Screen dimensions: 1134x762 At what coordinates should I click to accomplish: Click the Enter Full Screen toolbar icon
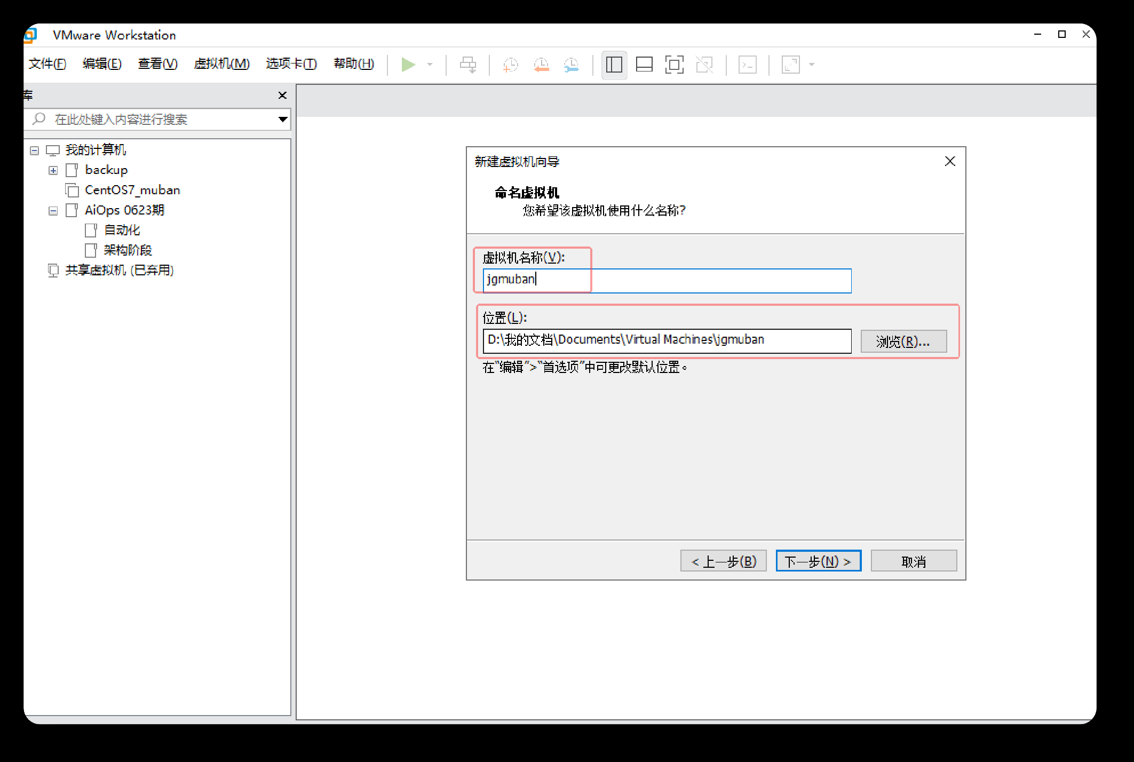[x=674, y=65]
